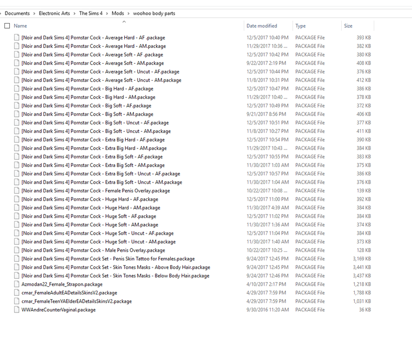This screenshot has width=412, height=341.
Task: Click the size value '3,441 KB'
Action: (362, 268)
